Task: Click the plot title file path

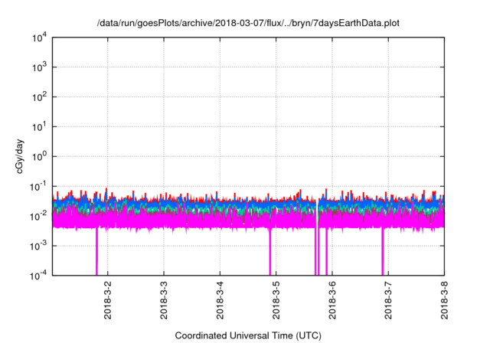Action: (248, 23)
